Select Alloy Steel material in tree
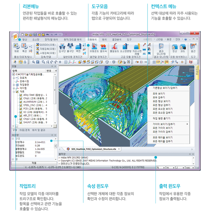The height and width of the screenshot is (214, 212). [x=34, y=95]
